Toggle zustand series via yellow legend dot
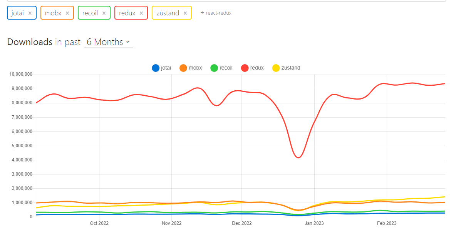 276,68
